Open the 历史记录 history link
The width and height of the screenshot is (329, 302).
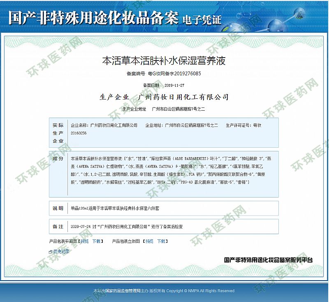[x=61, y=251]
